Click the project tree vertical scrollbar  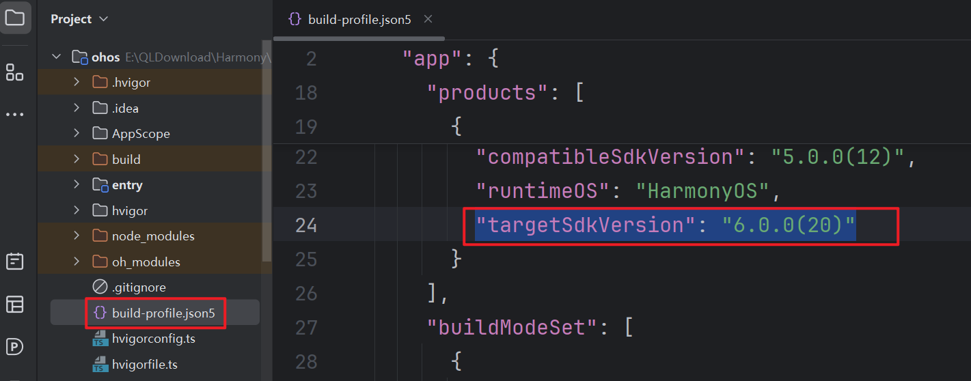[267, 150]
